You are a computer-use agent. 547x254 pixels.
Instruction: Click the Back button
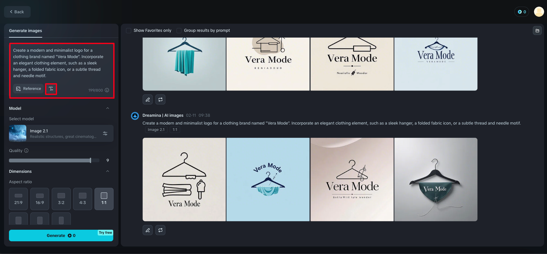click(17, 12)
